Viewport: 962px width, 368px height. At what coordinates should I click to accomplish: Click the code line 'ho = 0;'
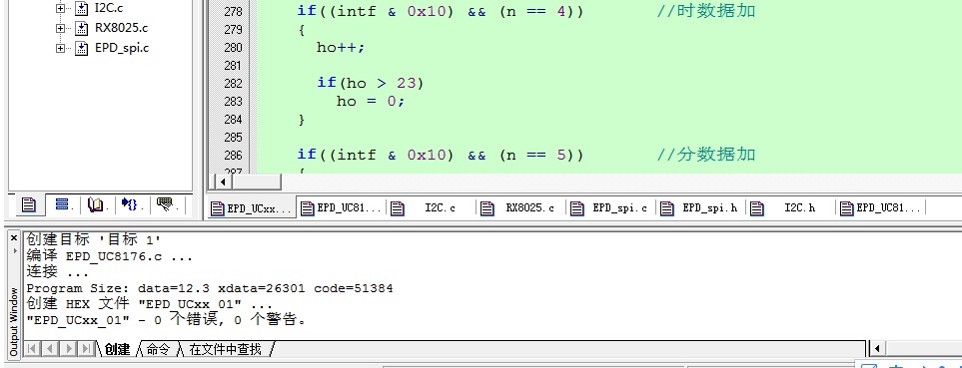(x=371, y=101)
